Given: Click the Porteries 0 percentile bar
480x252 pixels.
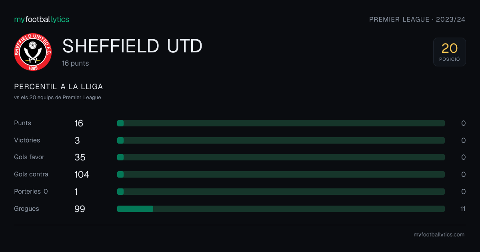Looking at the screenshot, I should click(281, 192).
